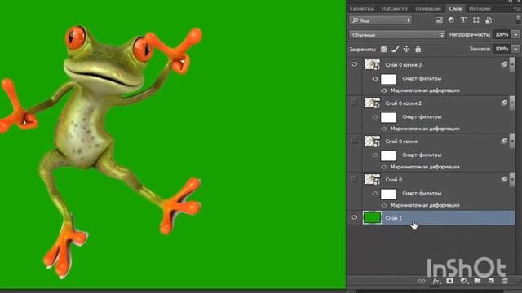Viewport: 522px width, 293px height.
Task: Click smart filter icon on Слой 0 копия
Action: pos(504,141)
